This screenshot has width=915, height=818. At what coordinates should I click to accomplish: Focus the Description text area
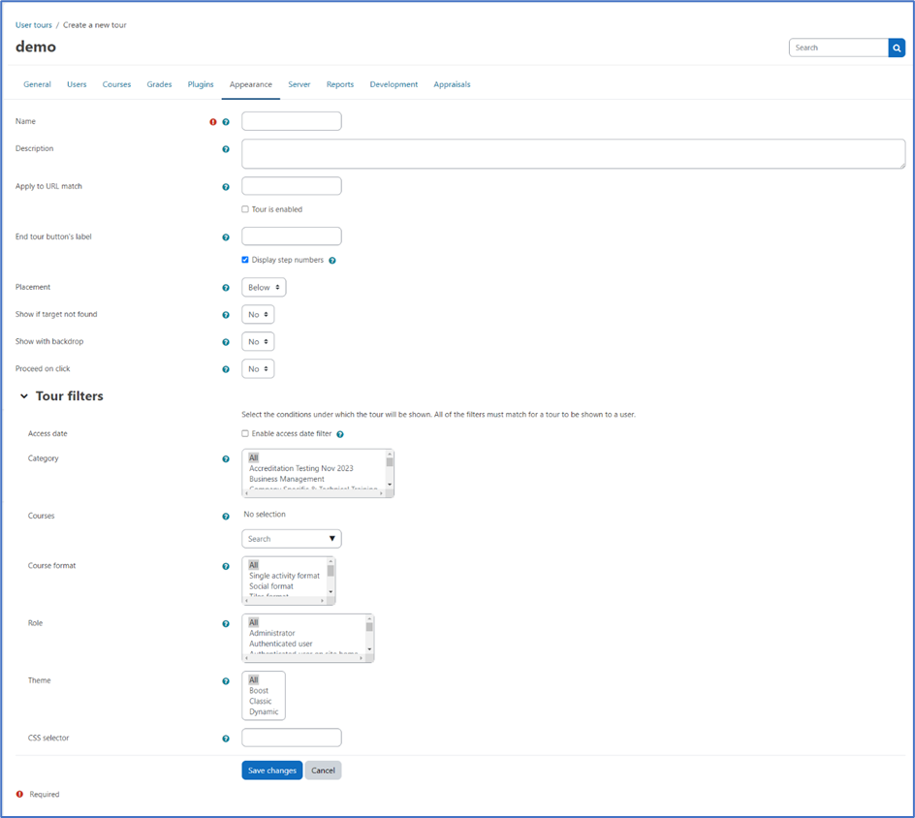tap(574, 154)
